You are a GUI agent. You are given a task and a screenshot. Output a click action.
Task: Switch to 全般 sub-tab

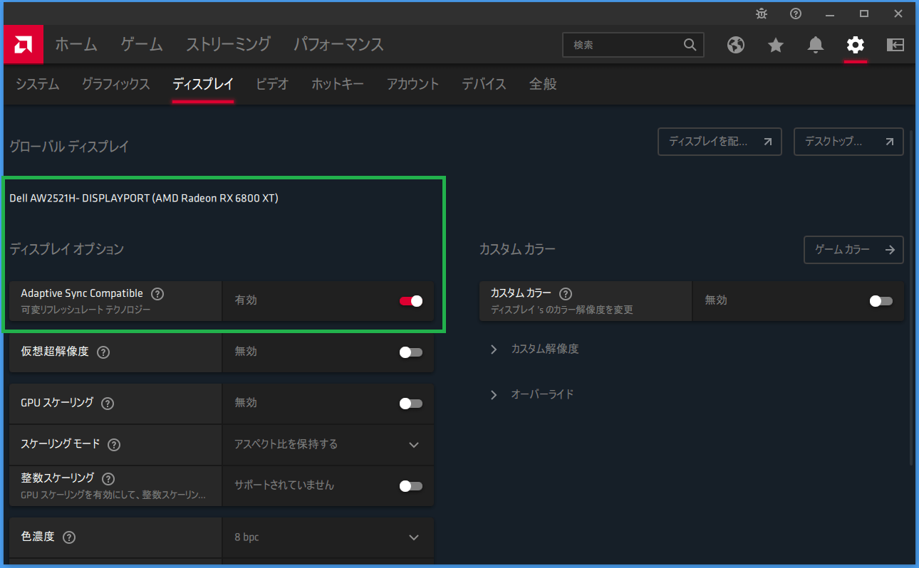coord(543,84)
